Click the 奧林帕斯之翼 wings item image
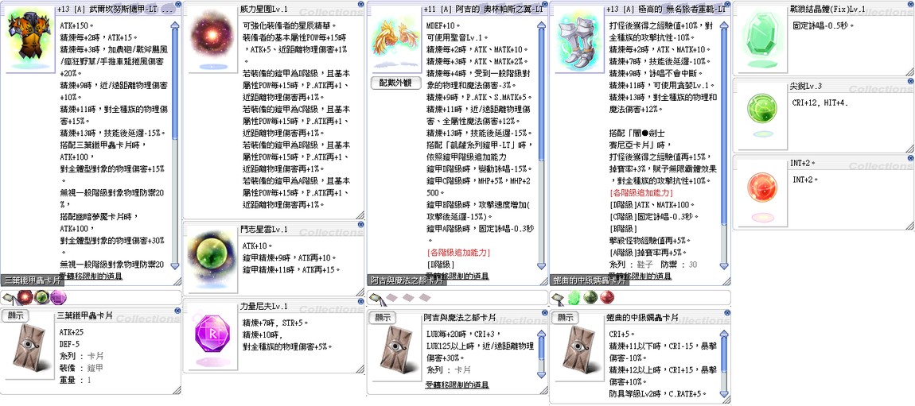The width and height of the screenshot is (915, 406). coord(395,41)
